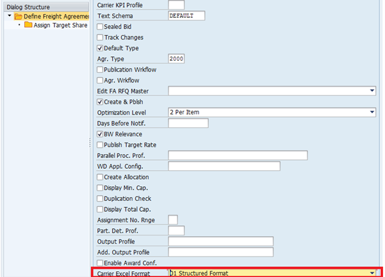Open the Optimization Level dropdown
The height and width of the screenshot is (277, 385).
tap(372, 113)
